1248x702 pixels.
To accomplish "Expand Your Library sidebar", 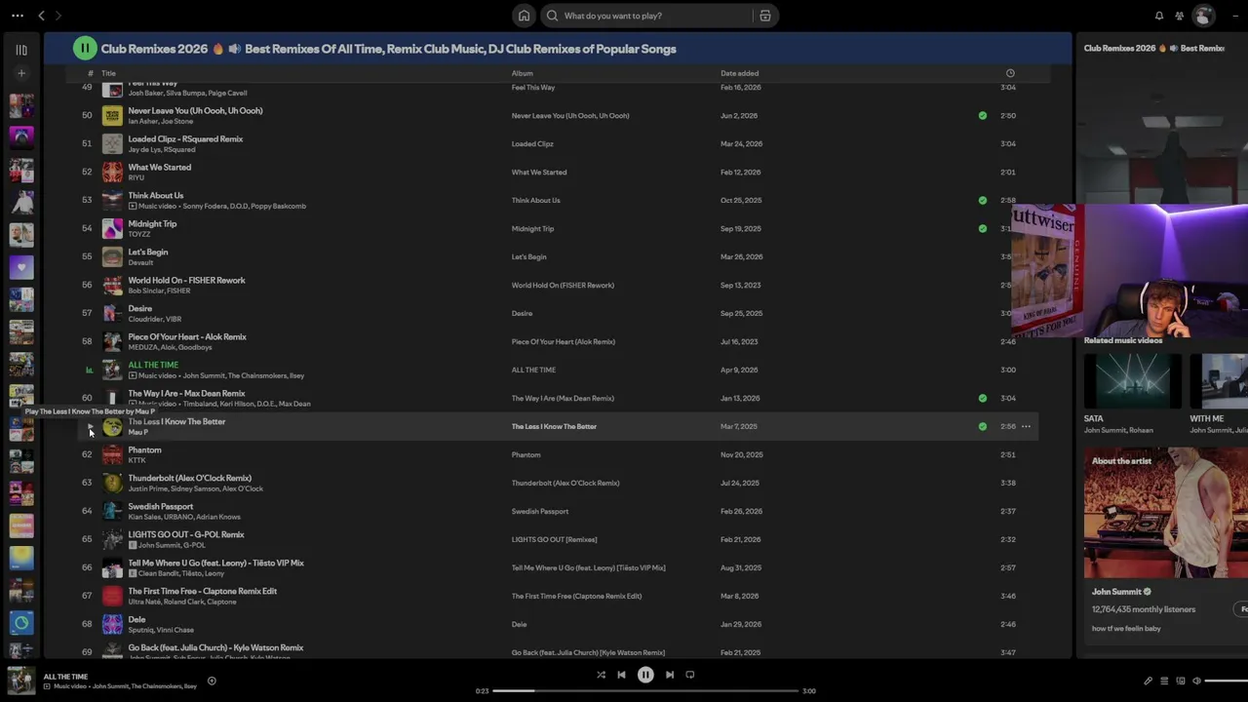I will pos(21,50).
